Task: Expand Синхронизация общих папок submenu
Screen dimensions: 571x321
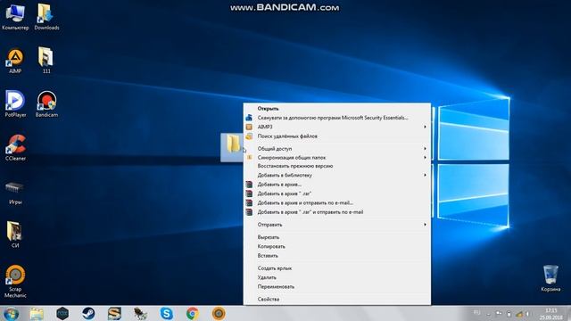Action: tap(337, 158)
